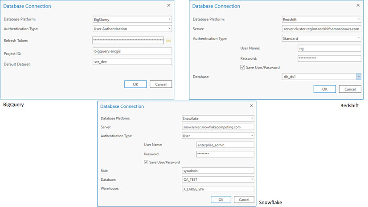Click Refresh Token field in BigQuery dialog

[128, 40]
